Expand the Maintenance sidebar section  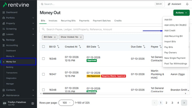pyautogui.click(x=33, y=95)
